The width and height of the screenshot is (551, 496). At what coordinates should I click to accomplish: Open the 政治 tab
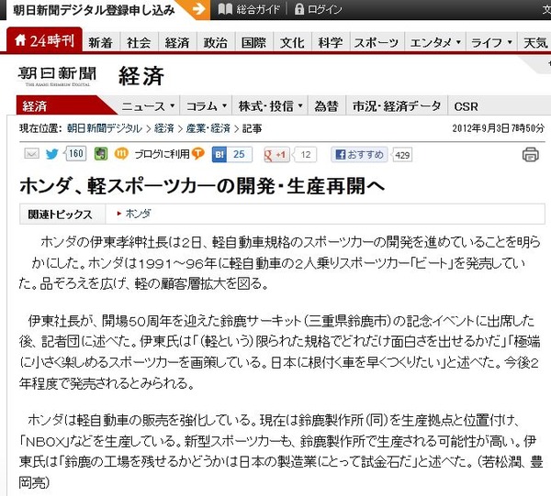coord(216,42)
